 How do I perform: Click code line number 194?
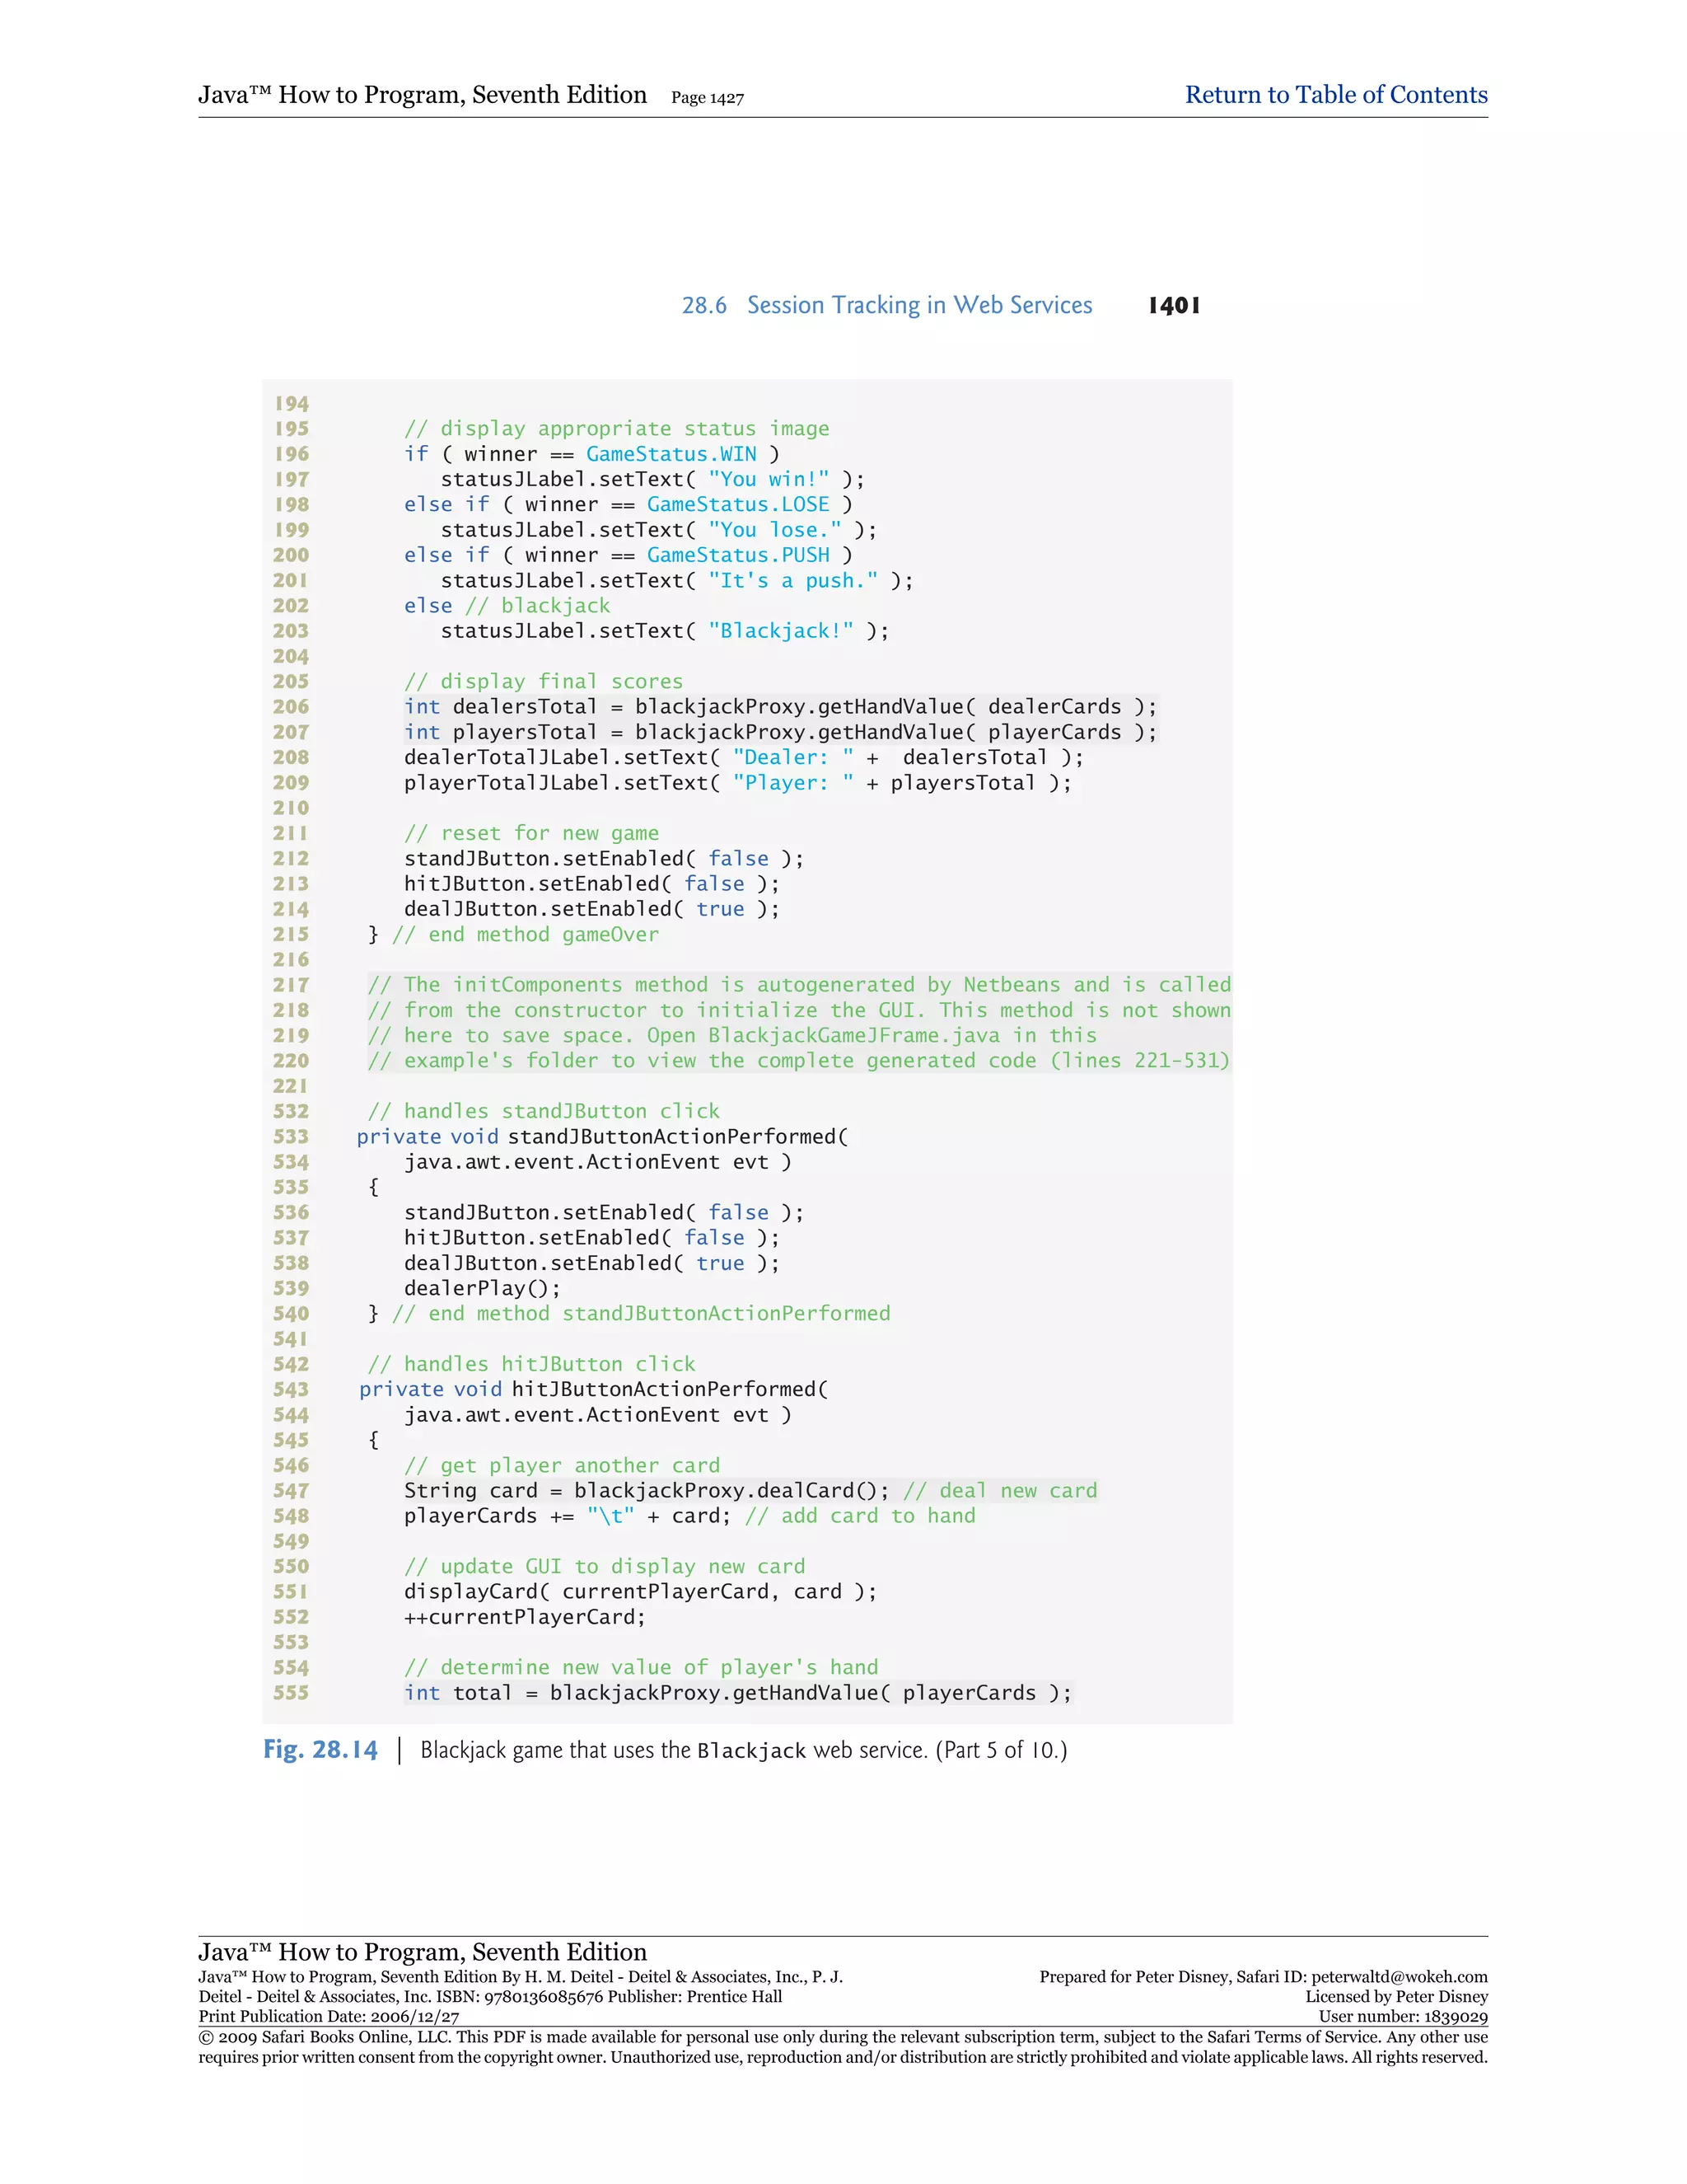pyautogui.click(x=292, y=404)
